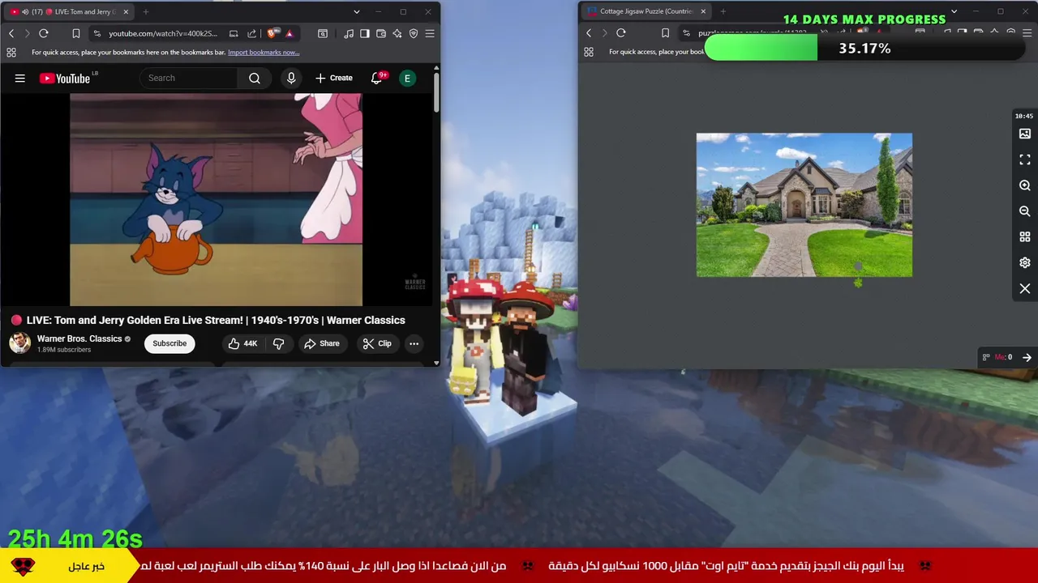This screenshot has width=1038, height=583.
Task: Zoom in on the puzzle
Action: [x=1025, y=185]
